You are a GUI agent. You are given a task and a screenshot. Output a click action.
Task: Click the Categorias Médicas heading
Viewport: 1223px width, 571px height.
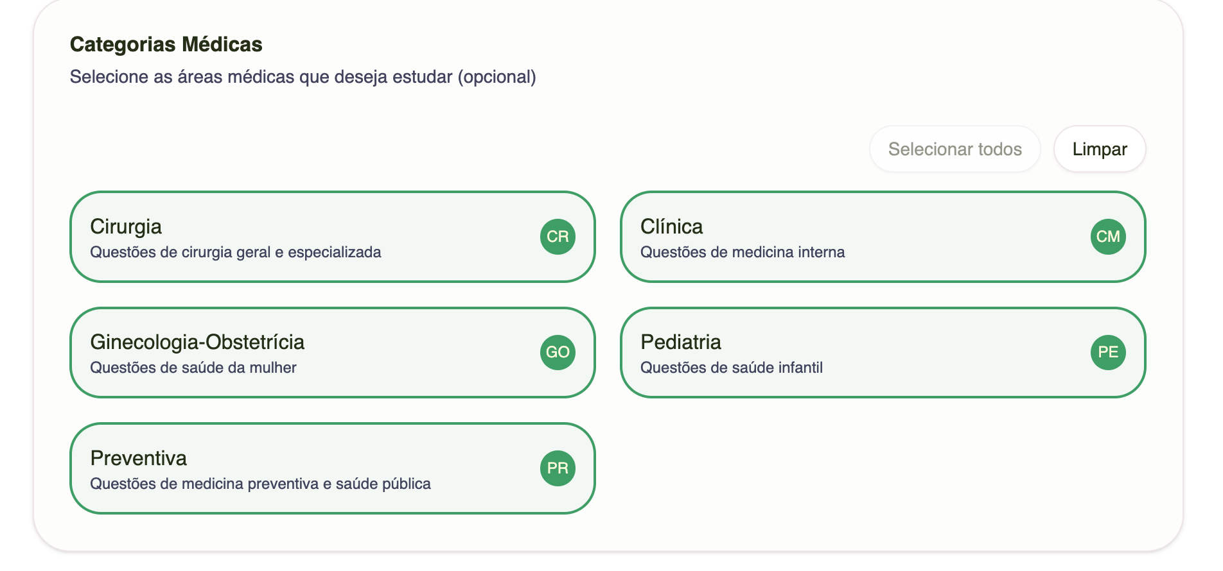pyautogui.click(x=166, y=44)
